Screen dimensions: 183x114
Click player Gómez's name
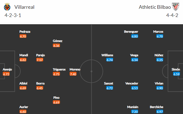(x=58, y=41)
